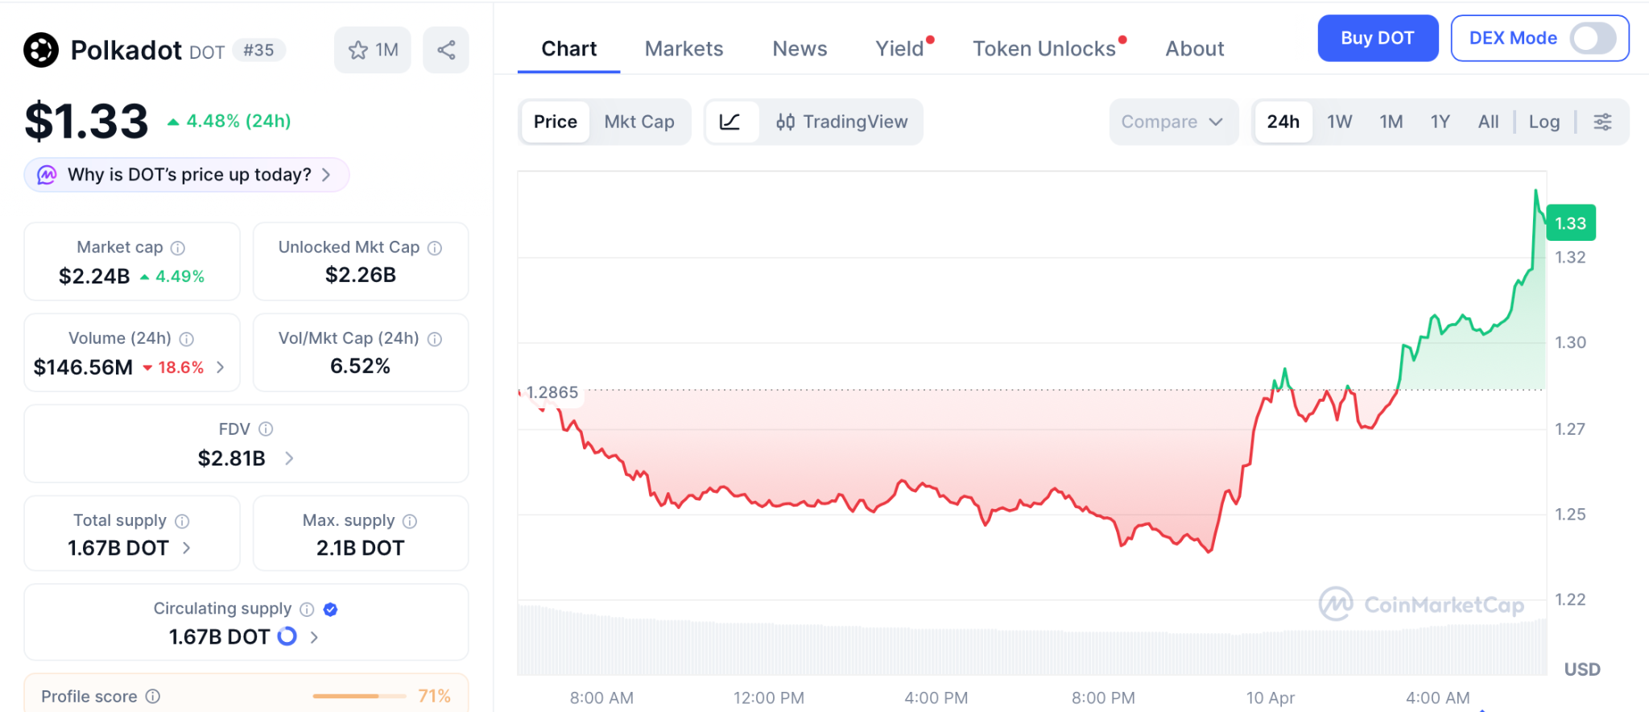
Task: Open the Compare dropdown
Action: point(1172,122)
